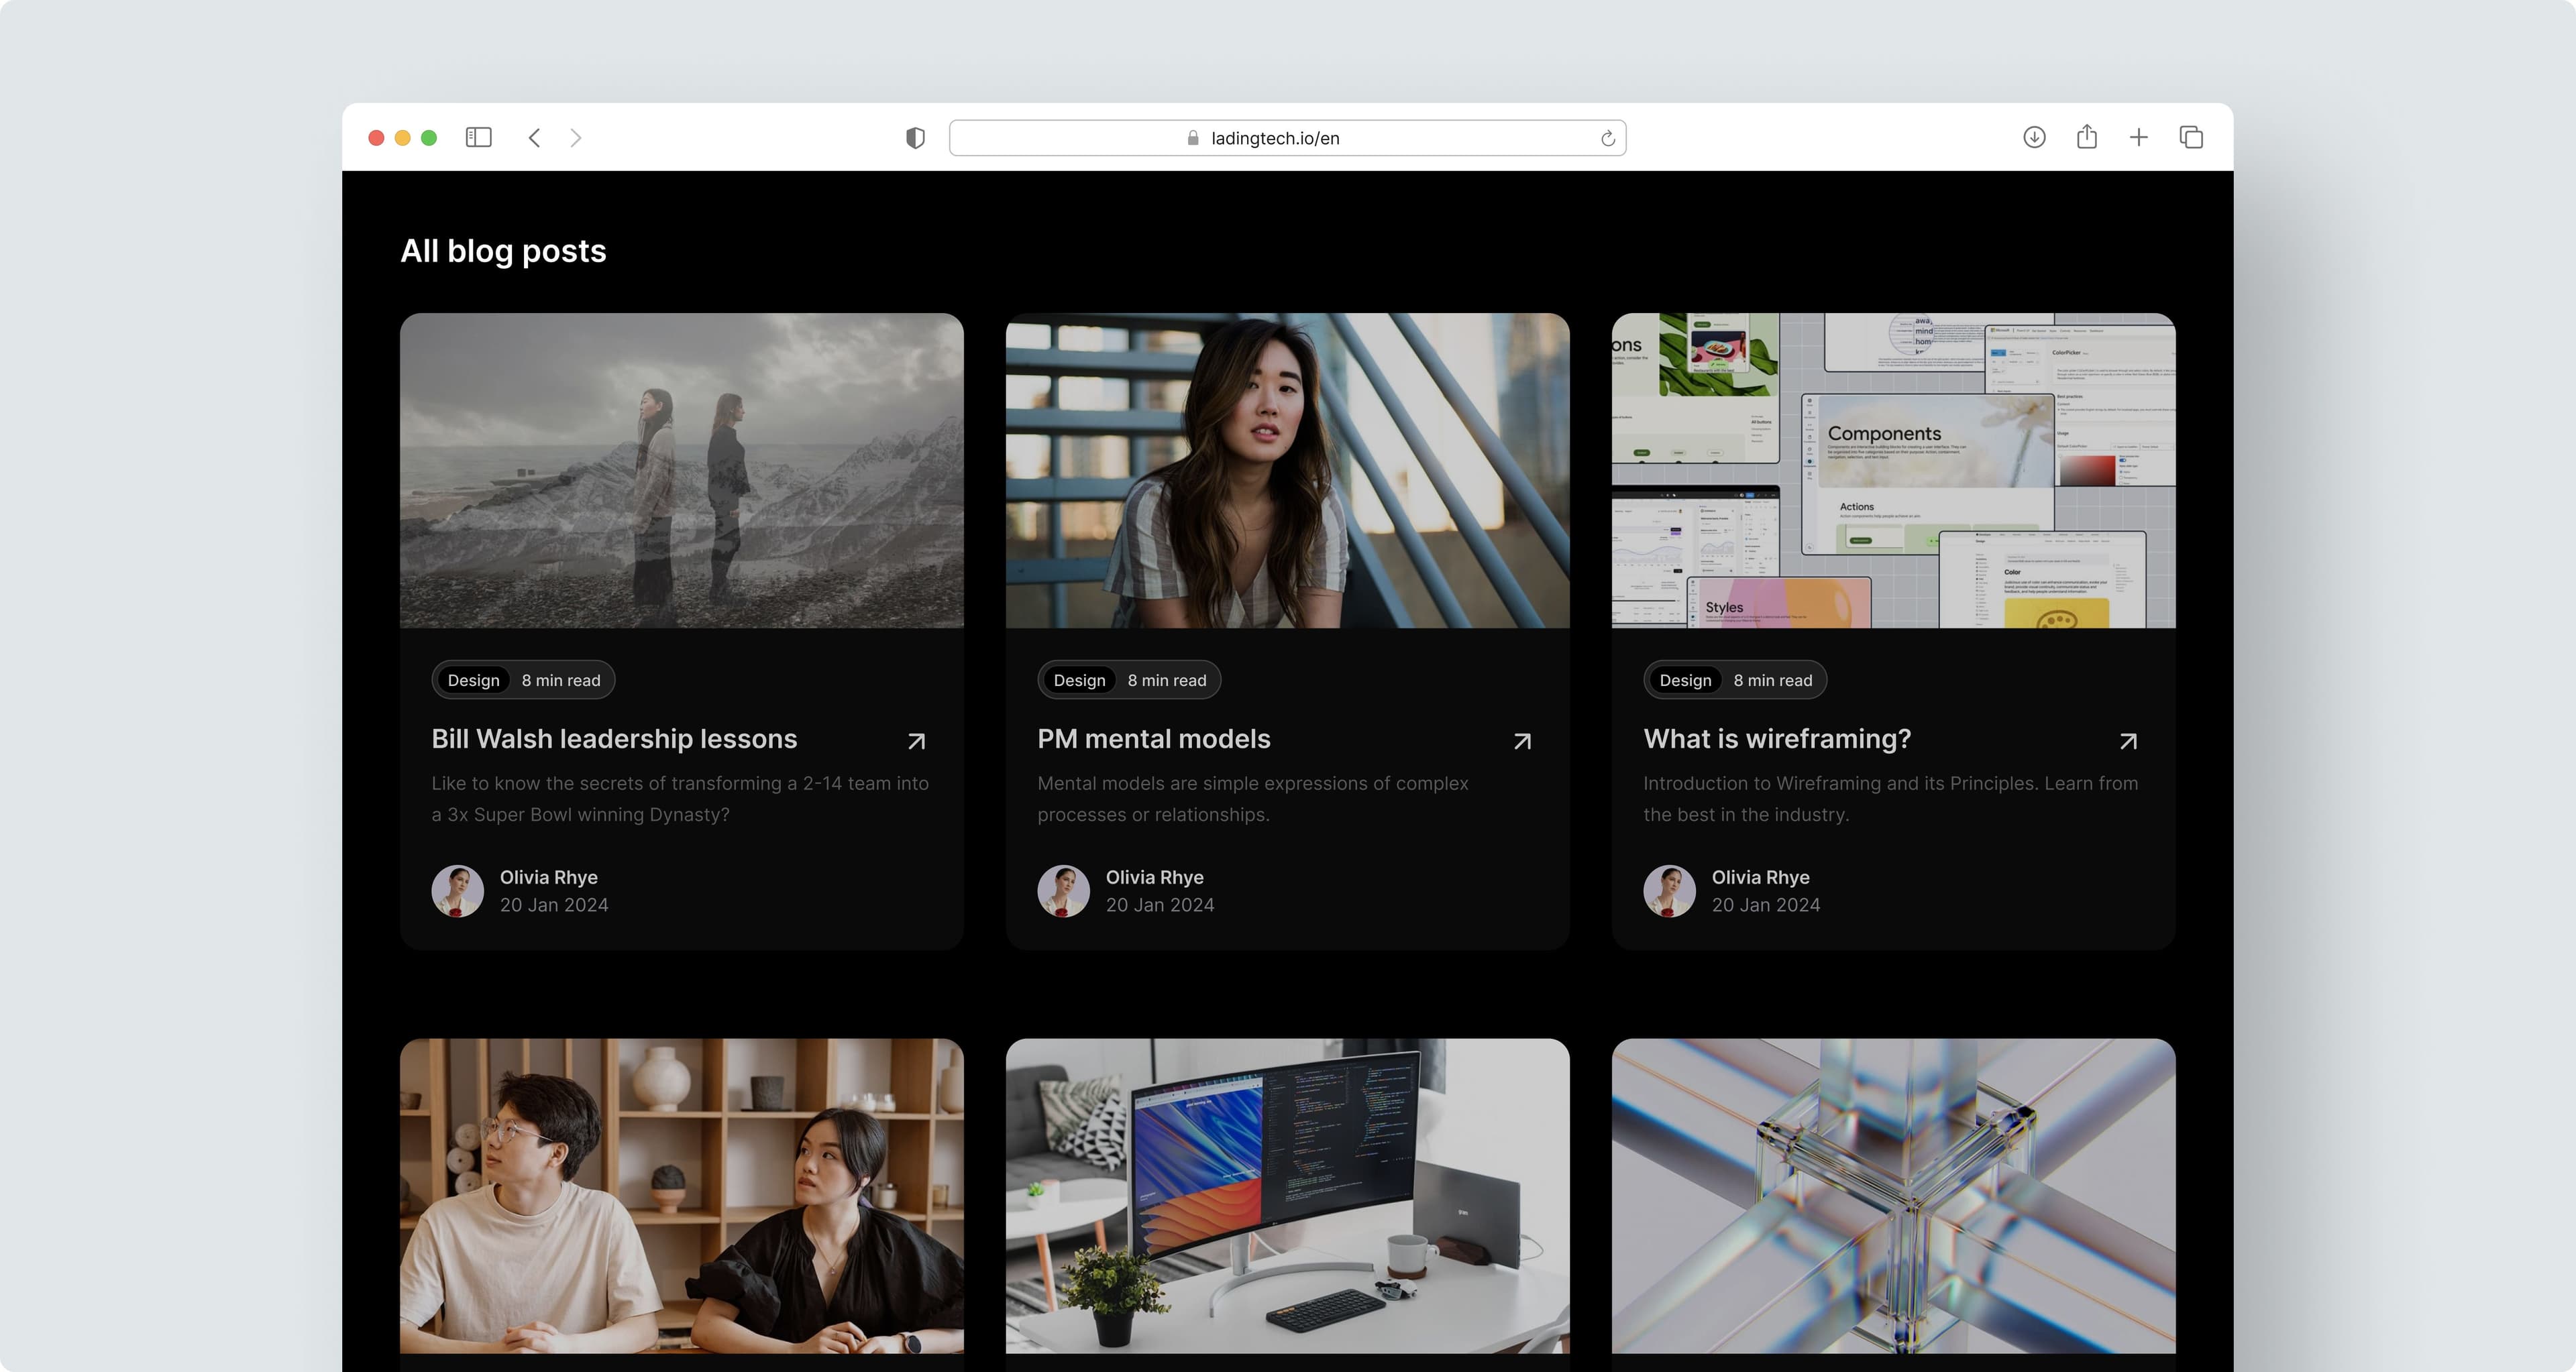Toggle the Safari sidebar icon
Image resolution: width=2576 pixels, height=1372 pixels.
point(478,137)
